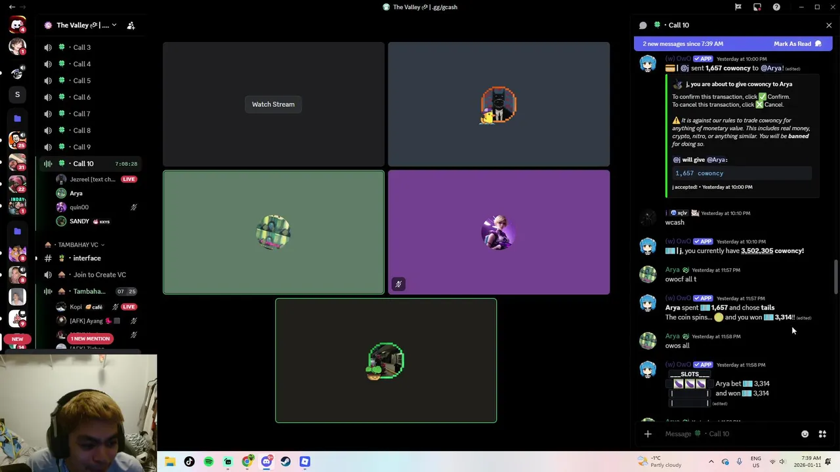Select user quin00 in Call 10 list

(97, 207)
